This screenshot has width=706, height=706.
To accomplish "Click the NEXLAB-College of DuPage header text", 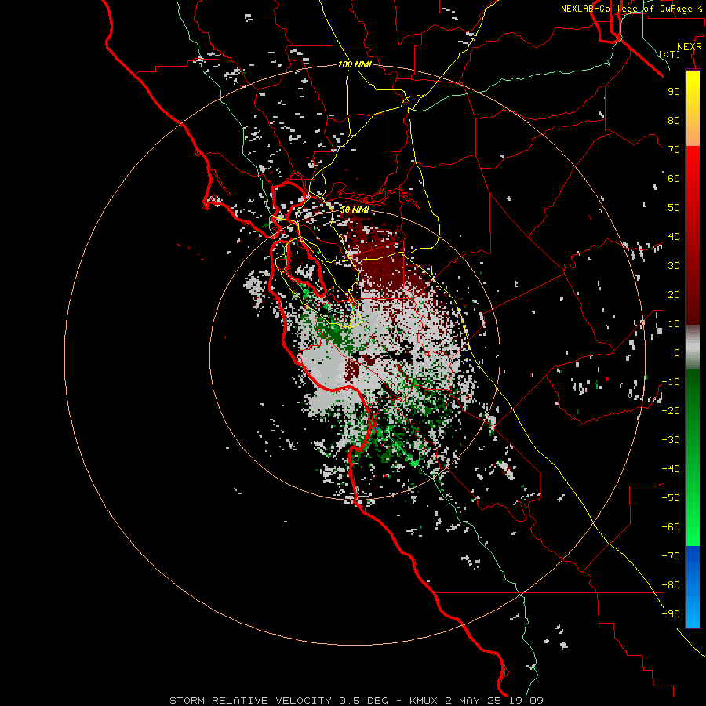I will [628, 9].
